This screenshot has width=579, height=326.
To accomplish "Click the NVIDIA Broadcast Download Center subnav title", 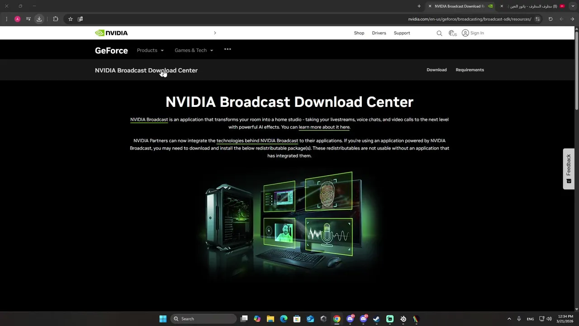I will 146,70.
